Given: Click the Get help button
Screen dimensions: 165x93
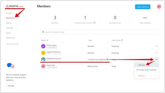Looking at the screenshot, I should coord(11,86).
